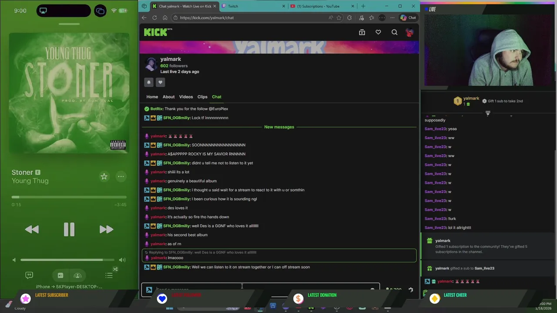Go to the browser home page
Screen dimensions: 557x313
coord(165,18)
